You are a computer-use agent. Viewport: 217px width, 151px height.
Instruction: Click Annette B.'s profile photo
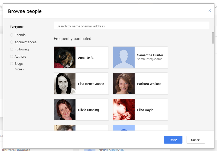[65, 57]
